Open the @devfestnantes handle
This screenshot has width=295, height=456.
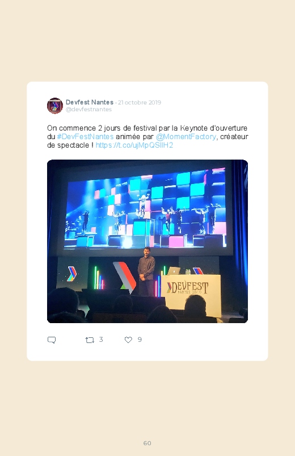[88, 110]
